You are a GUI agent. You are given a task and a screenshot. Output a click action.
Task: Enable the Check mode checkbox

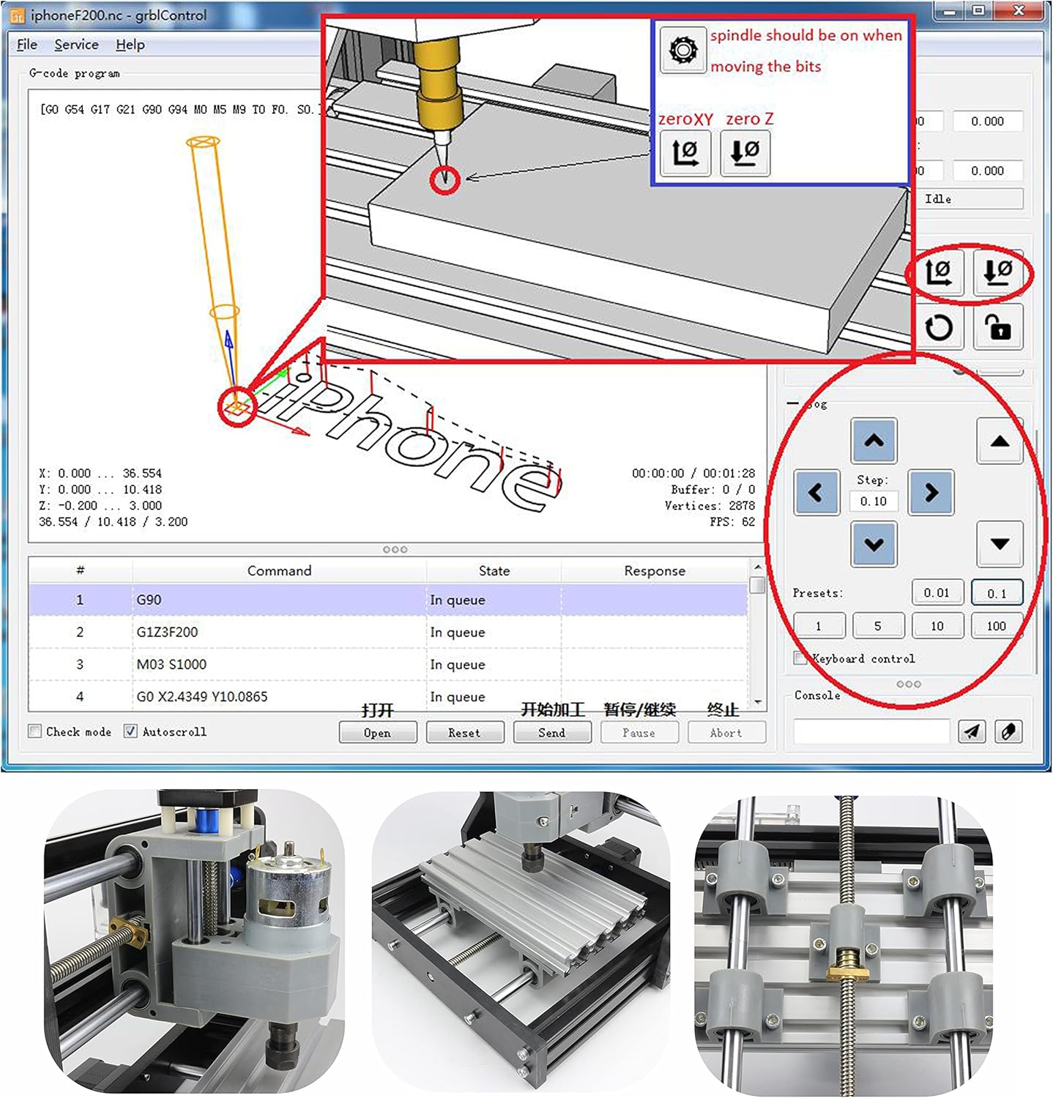[35, 731]
